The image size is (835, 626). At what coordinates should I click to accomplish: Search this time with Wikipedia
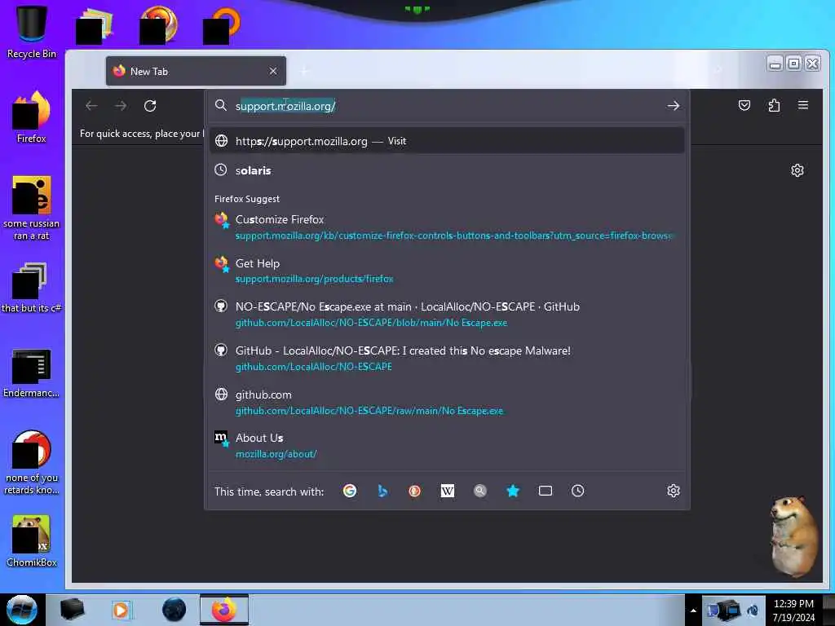[448, 491]
